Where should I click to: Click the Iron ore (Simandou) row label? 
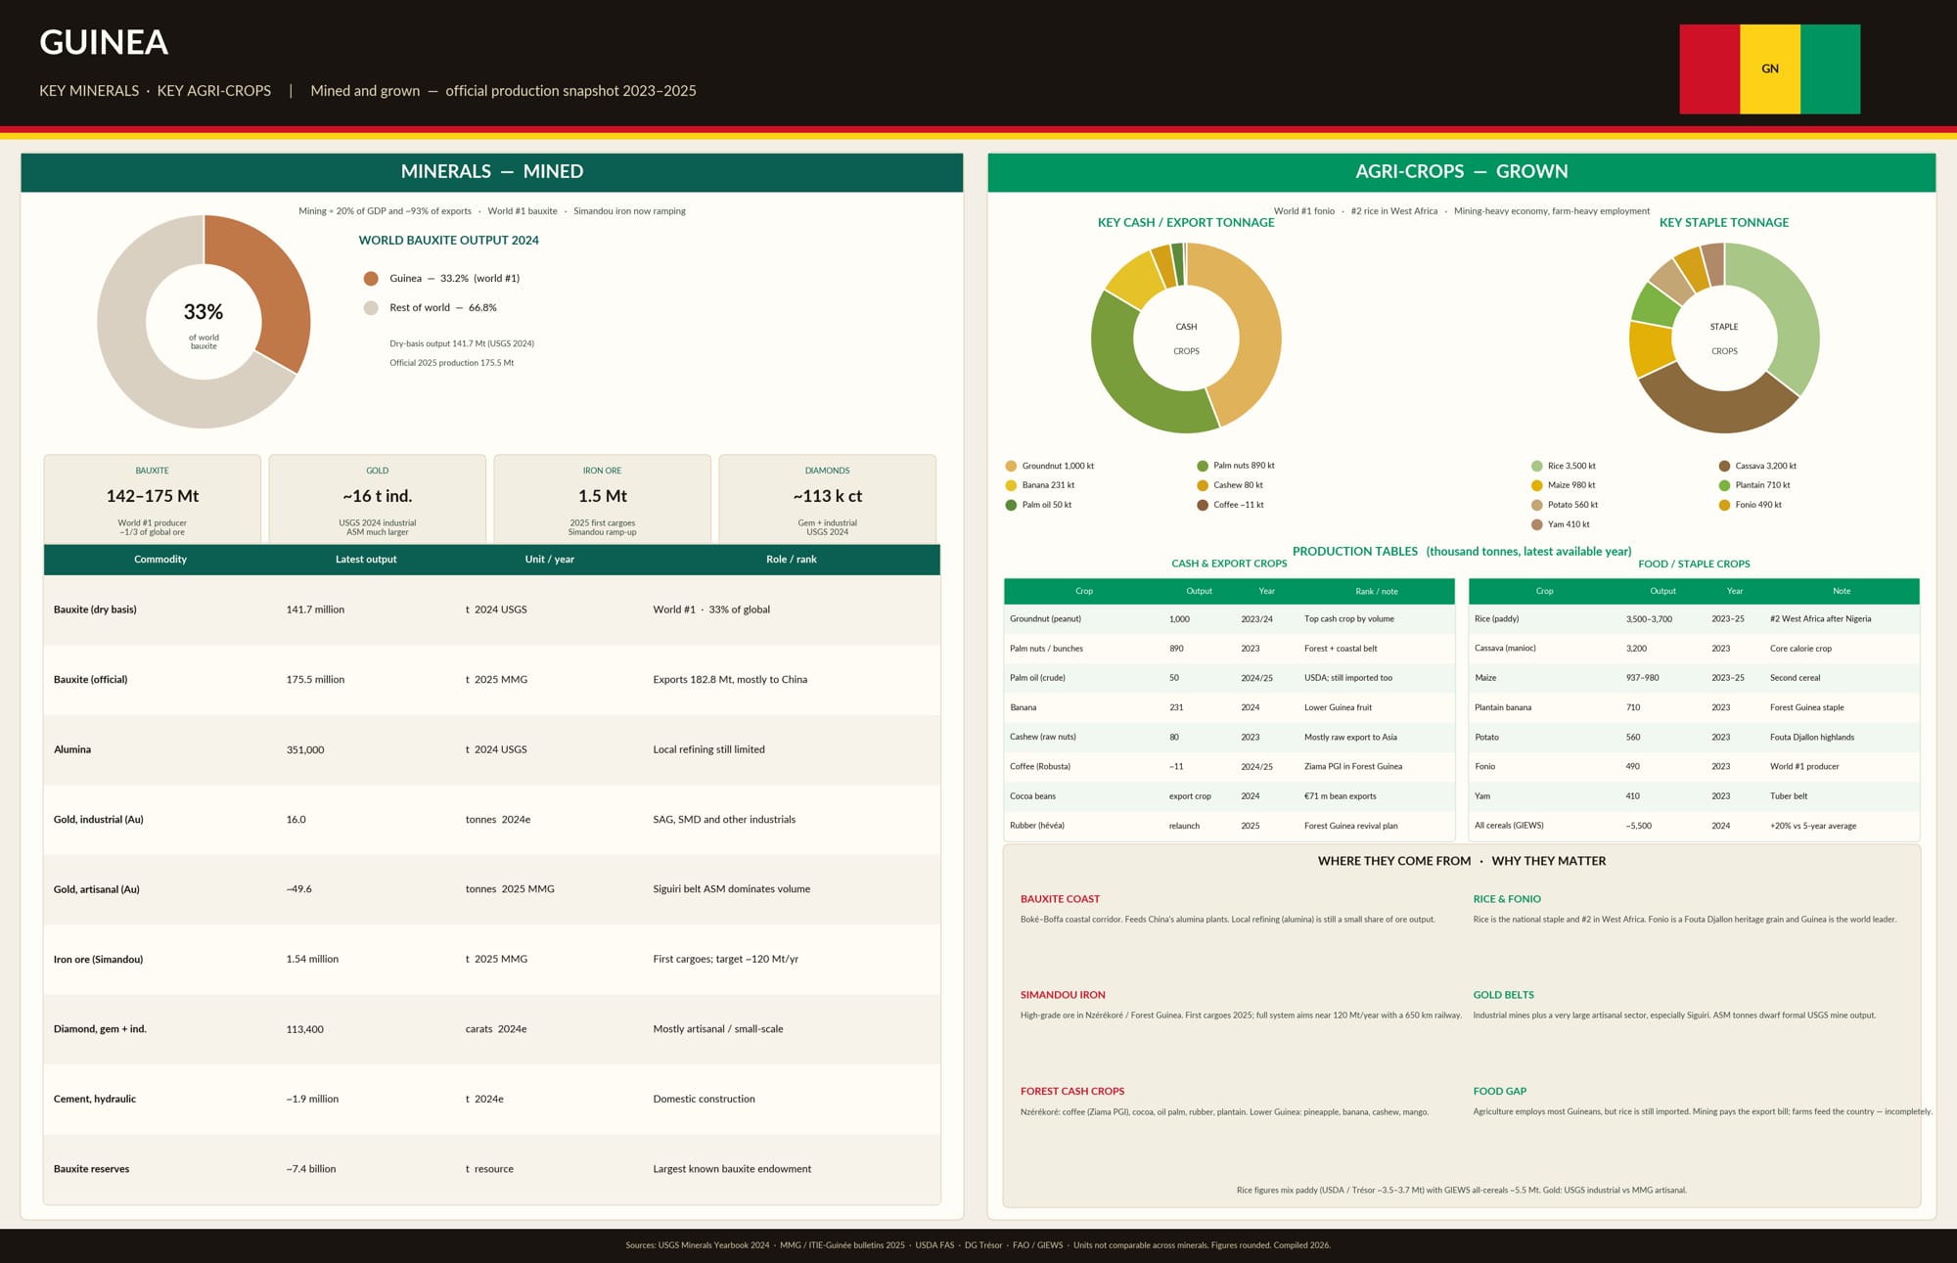pyautogui.click(x=98, y=960)
